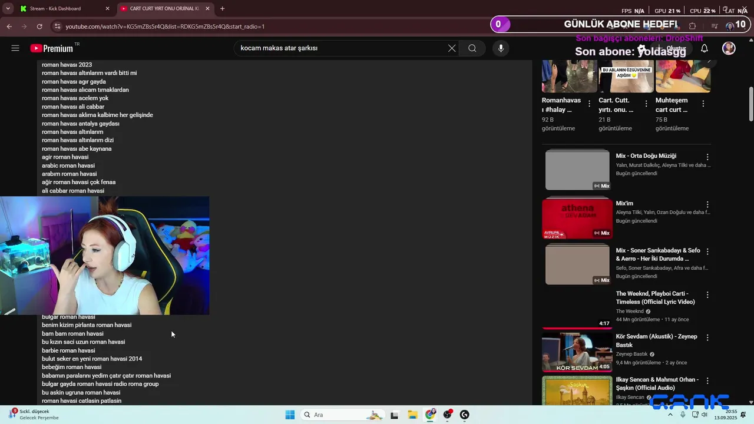Open the YouTube account avatar menu
The height and width of the screenshot is (424, 754).
729,48
